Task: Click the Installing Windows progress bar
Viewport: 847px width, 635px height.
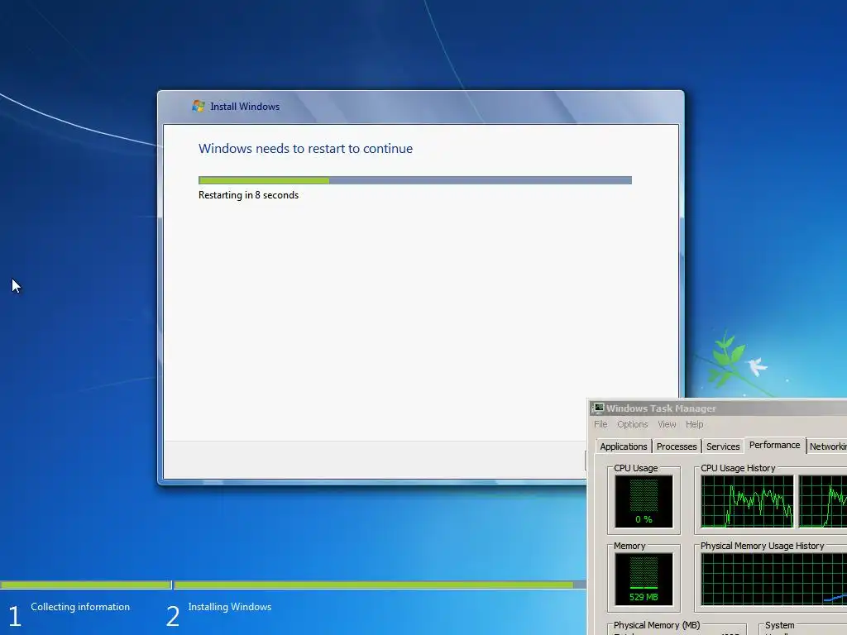Action: point(380,585)
